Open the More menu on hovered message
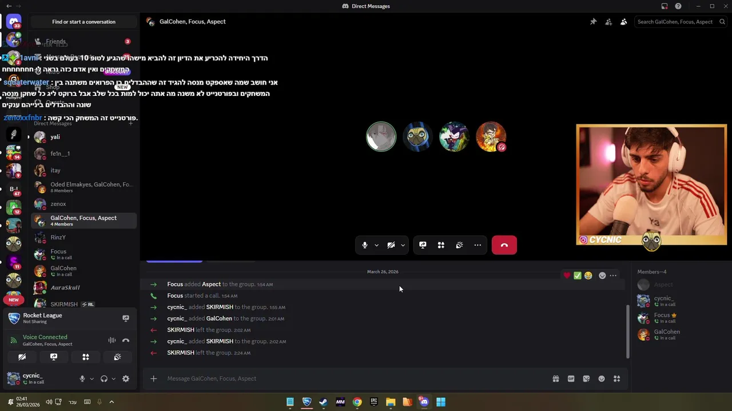Screen dimensions: 732x411 pos(613,276)
